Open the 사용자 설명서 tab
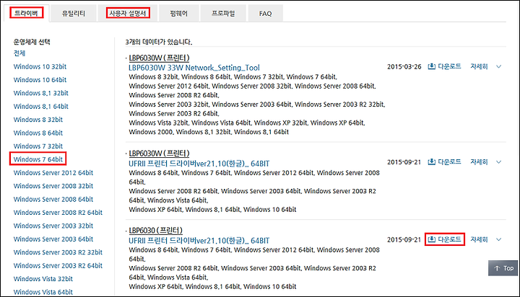Screen dimensions: 520x297 pos(128,13)
